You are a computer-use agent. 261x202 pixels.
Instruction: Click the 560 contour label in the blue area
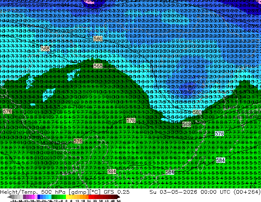coord(98,39)
